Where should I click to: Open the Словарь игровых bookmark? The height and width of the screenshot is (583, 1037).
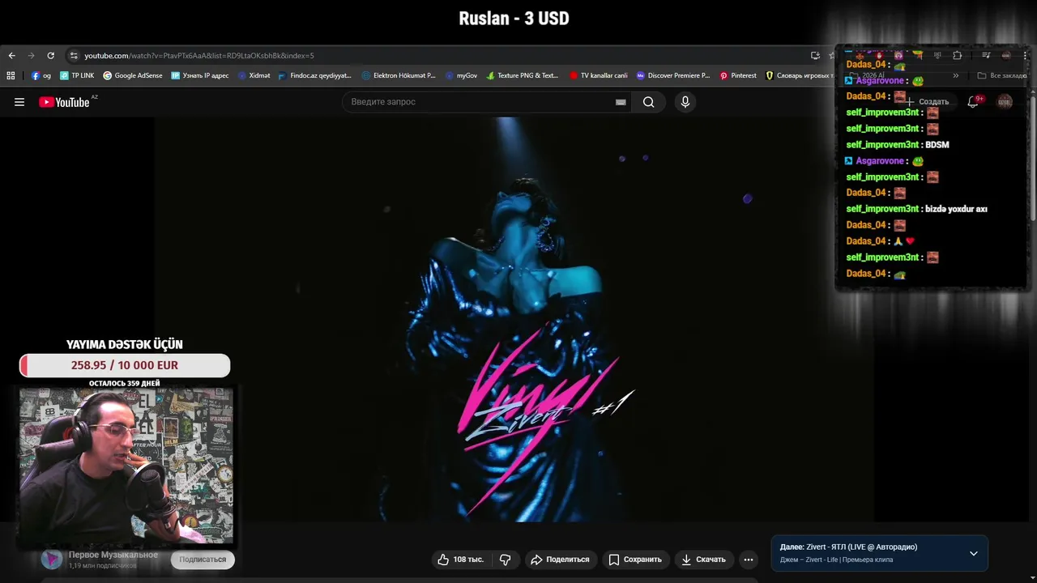(x=799, y=75)
